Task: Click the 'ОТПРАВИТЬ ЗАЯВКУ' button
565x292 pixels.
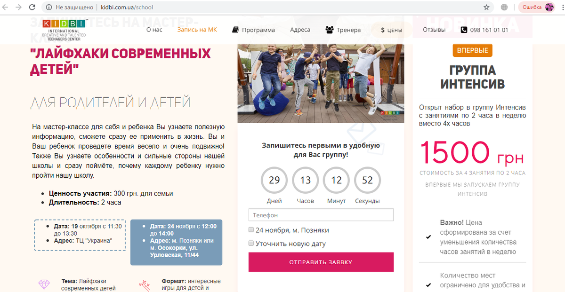Action: tap(321, 262)
